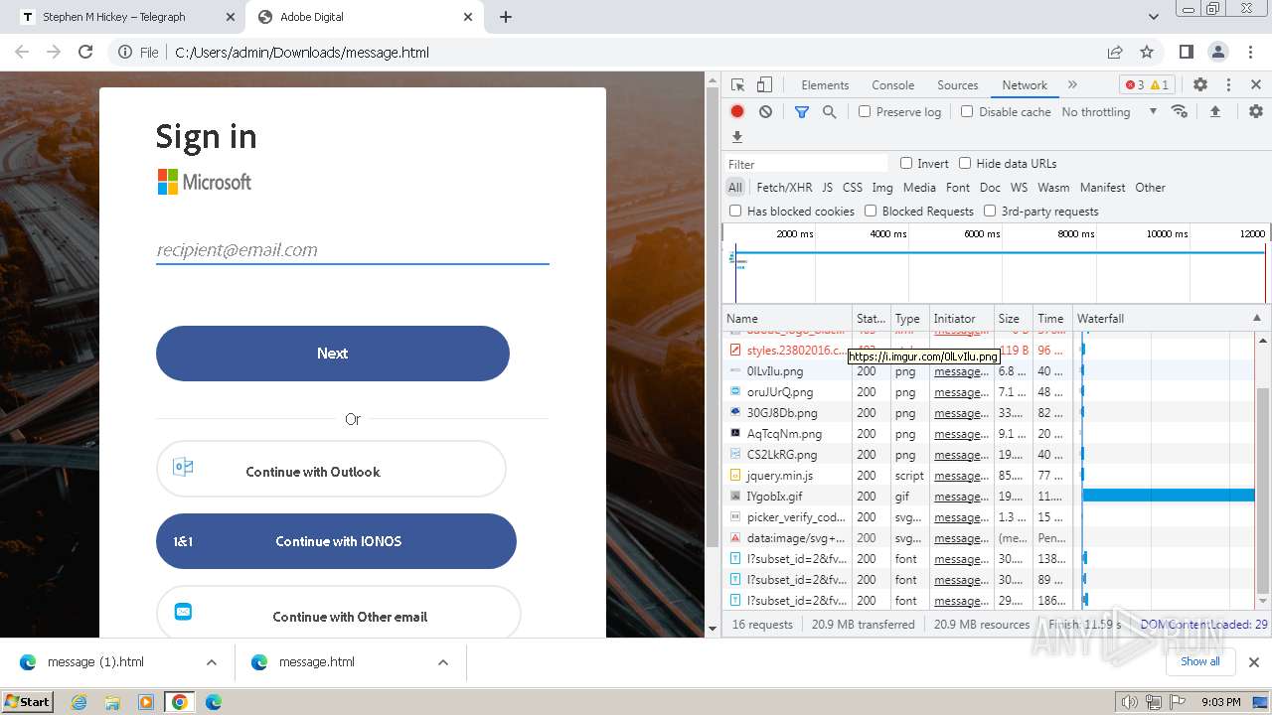The width and height of the screenshot is (1272, 715).
Task: Enable the Disable cache checkbox
Action: point(967,111)
